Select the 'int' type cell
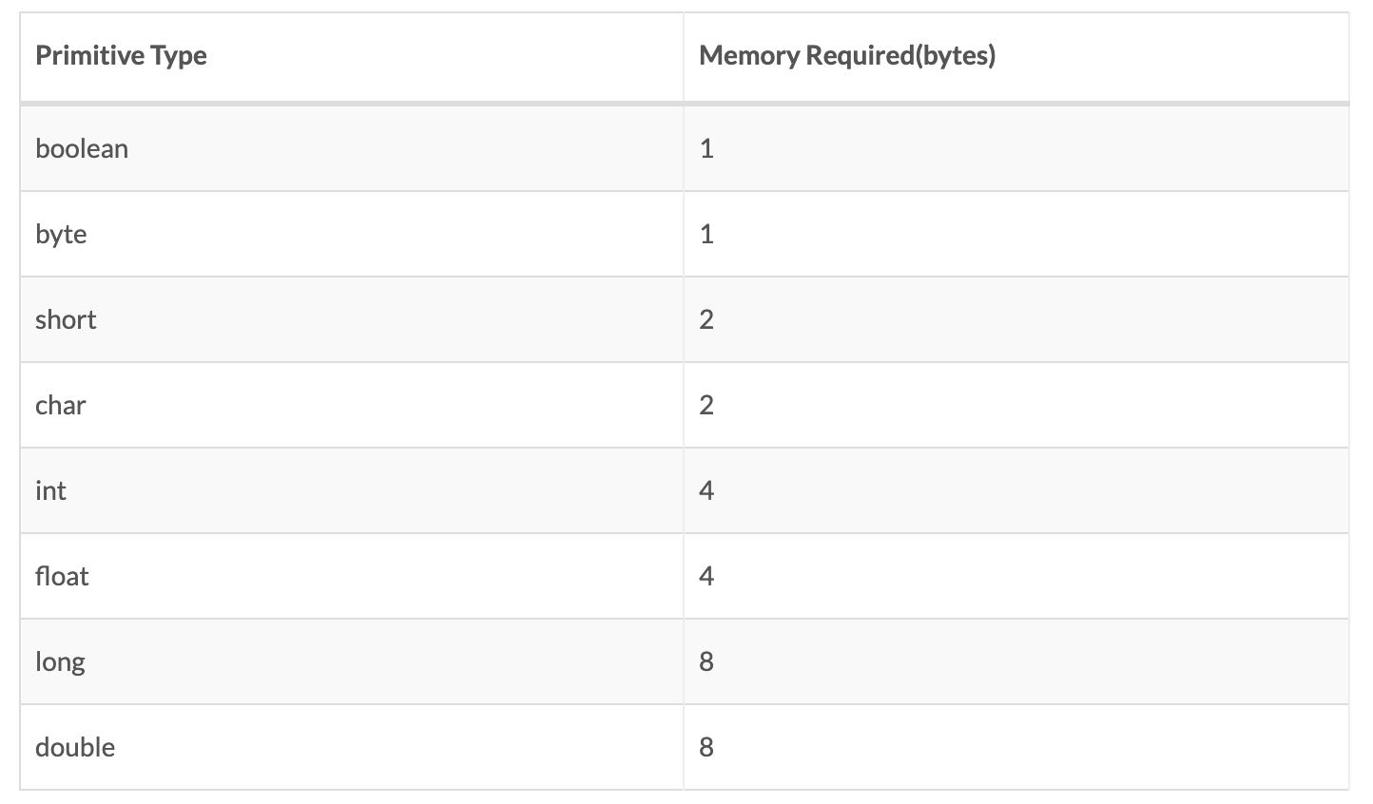The image size is (1373, 804). point(51,491)
